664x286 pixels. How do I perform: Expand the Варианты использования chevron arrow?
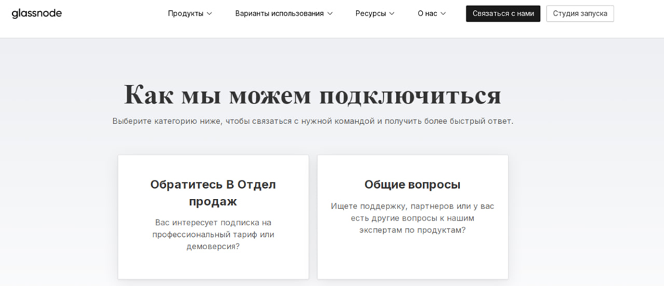[330, 14]
